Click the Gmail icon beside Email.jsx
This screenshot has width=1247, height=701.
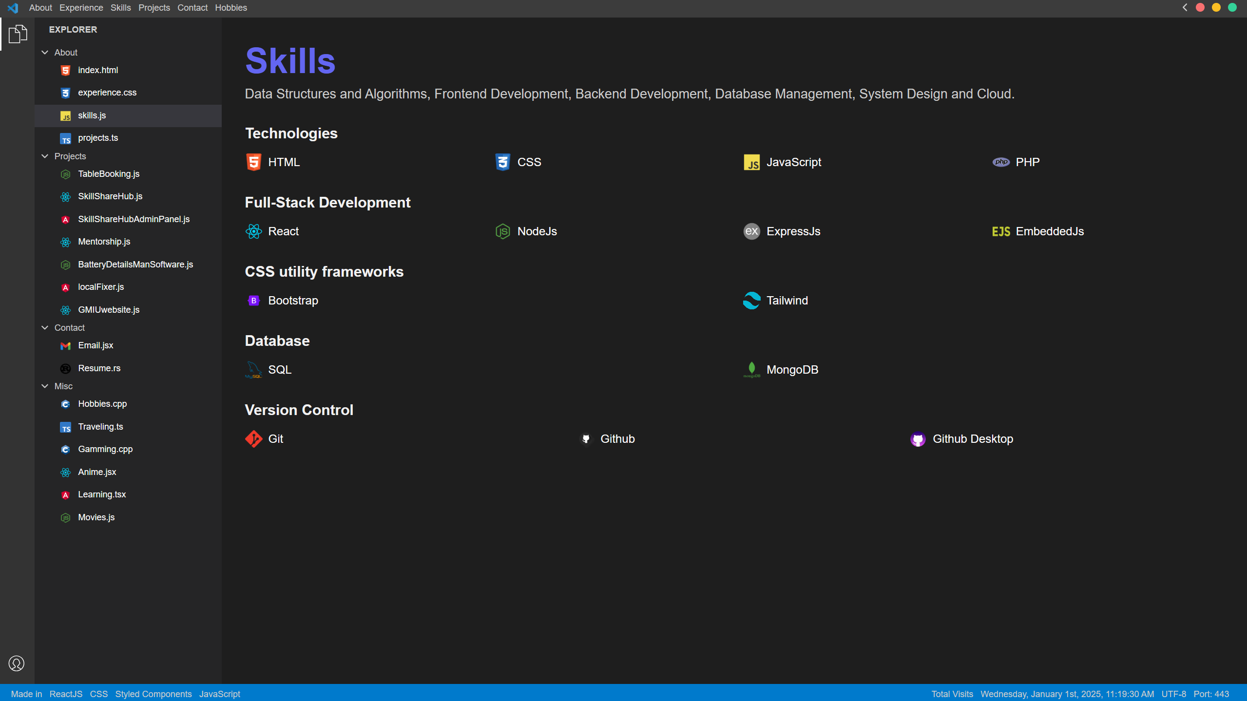coord(65,346)
